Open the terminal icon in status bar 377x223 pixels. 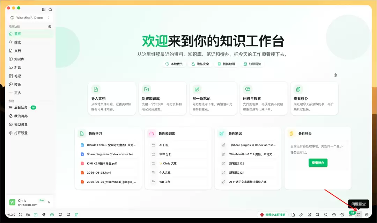coord(36,215)
